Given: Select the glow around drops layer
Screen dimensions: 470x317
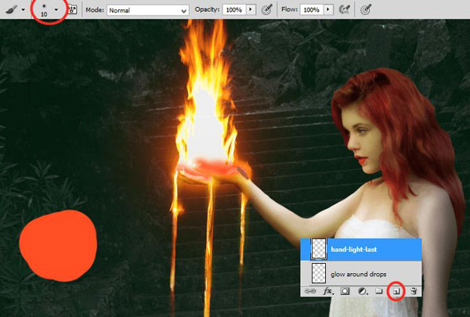Looking at the screenshot, I should click(x=361, y=274).
